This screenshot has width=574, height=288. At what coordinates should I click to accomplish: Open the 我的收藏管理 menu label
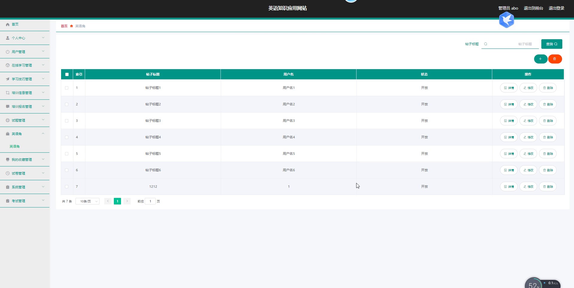pyautogui.click(x=22, y=160)
